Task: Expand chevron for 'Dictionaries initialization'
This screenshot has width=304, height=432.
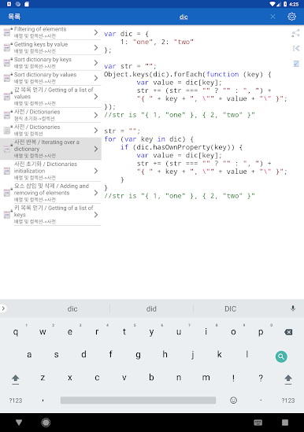Action: tap(96, 171)
